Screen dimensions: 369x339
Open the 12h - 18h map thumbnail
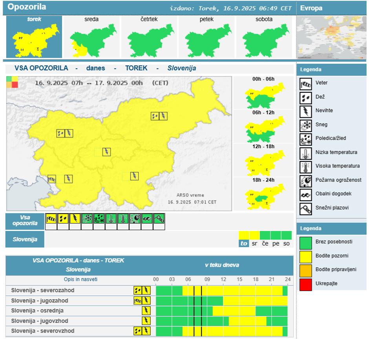(263, 162)
